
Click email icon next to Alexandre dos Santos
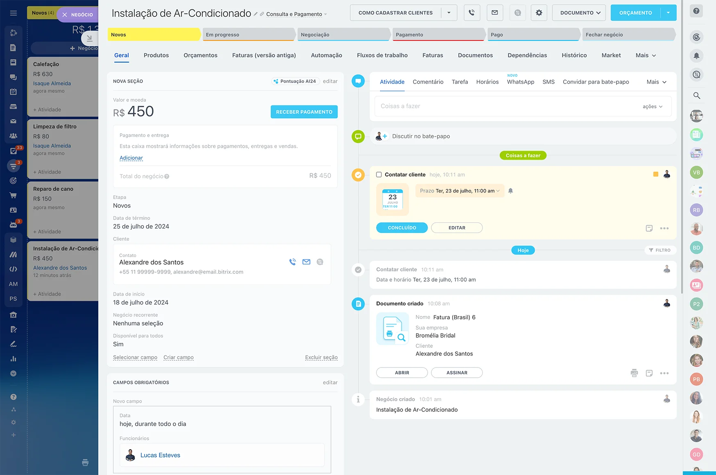click(306, 262)
